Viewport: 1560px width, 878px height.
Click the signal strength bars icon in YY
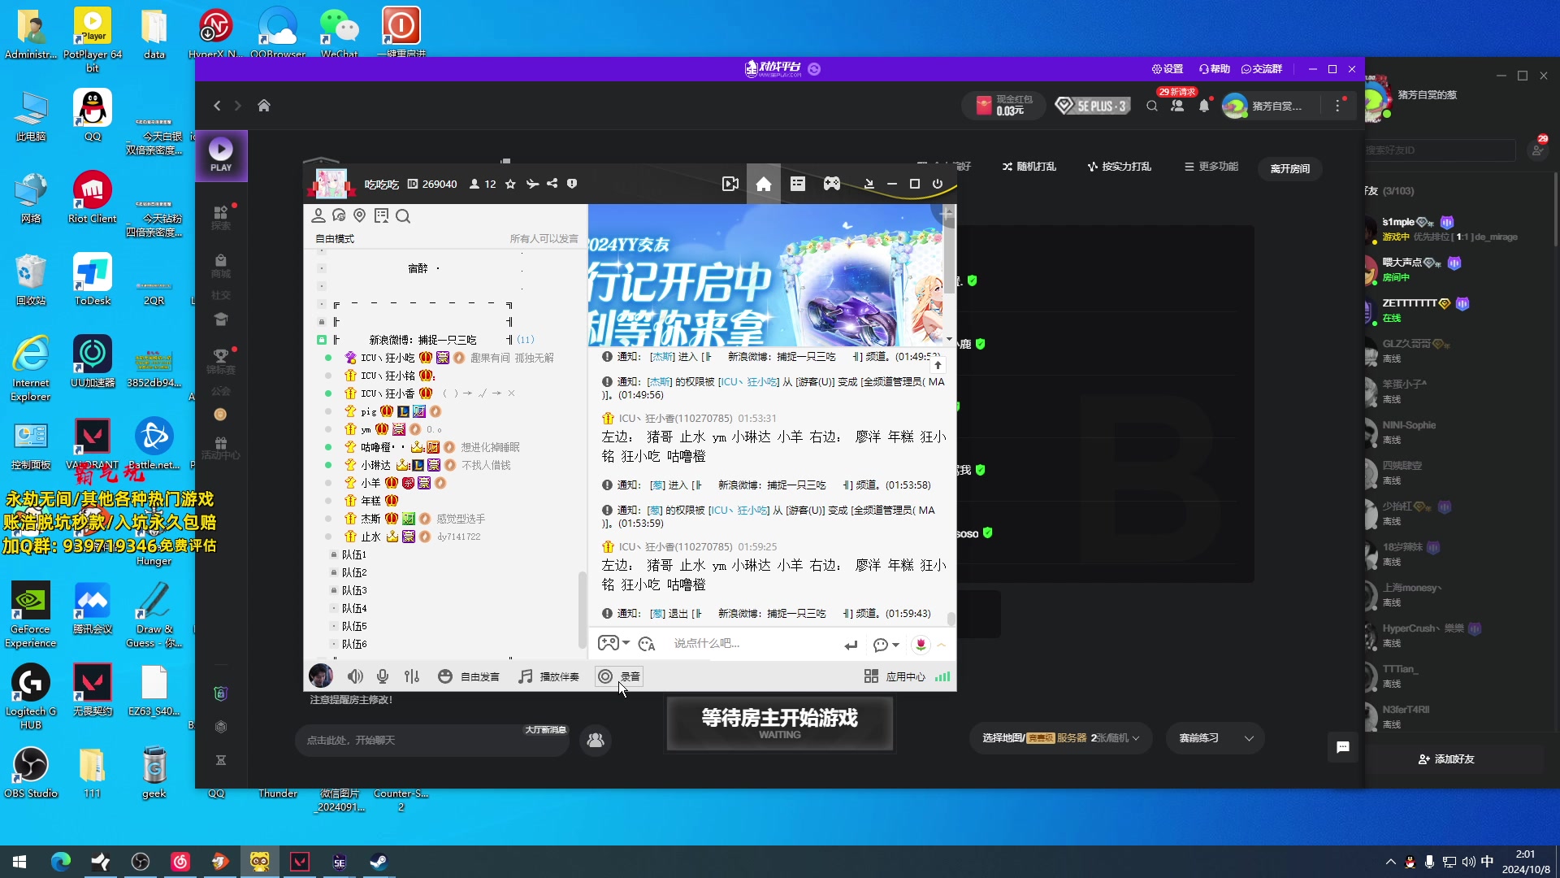tap(942, 676)
